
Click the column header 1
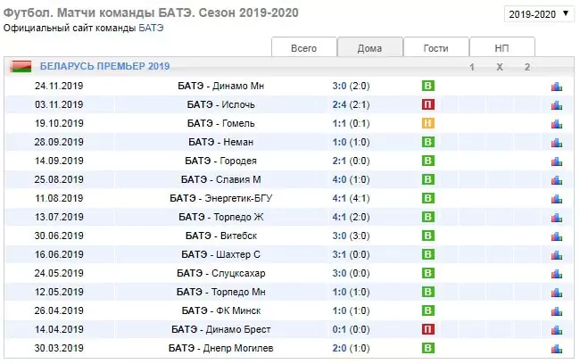[x=472, y=67]
